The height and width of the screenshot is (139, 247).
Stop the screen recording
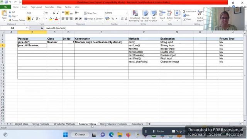click(177, 131)
